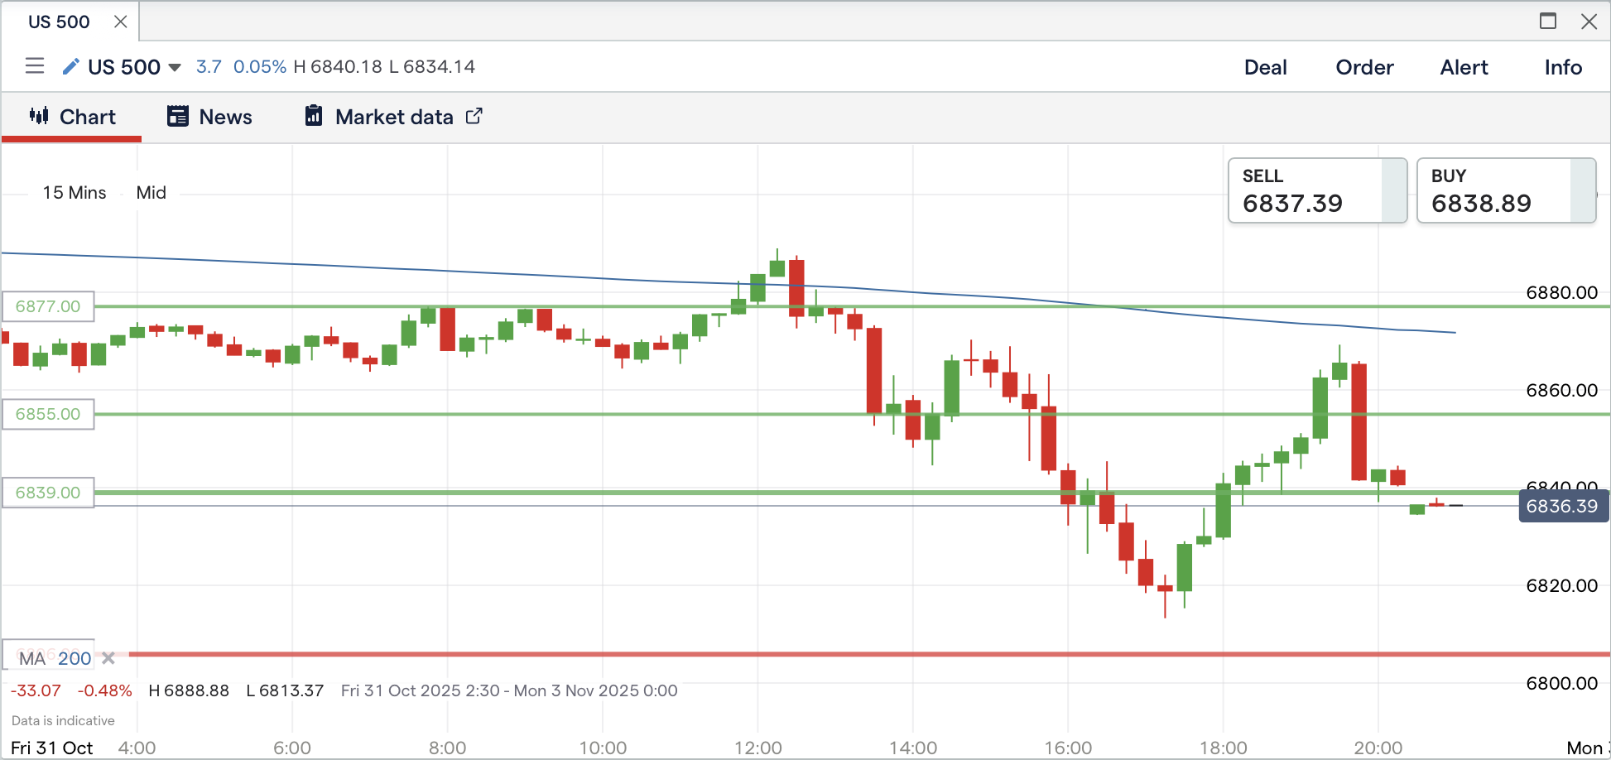
Task: Show market Info panel
Action: [x=1563, y=67]
